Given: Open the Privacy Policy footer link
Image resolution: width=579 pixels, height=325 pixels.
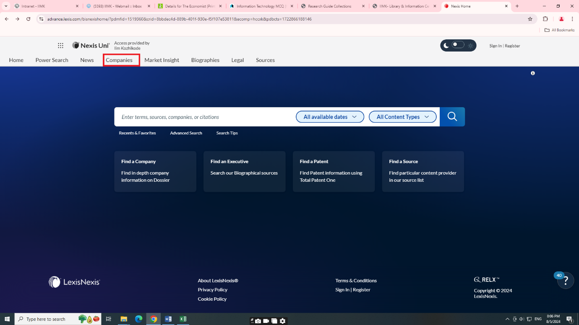Looking at the screenshot, I should (x=212, y=290).
